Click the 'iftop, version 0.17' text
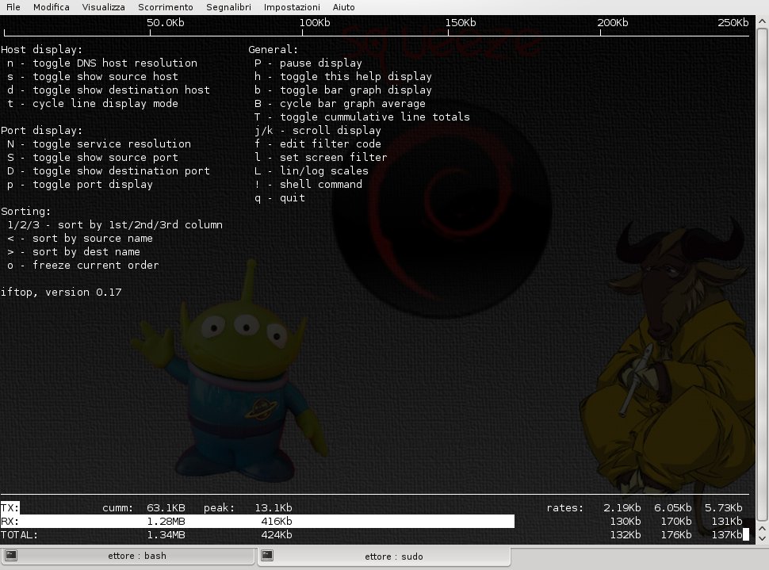The image size is (769, 570). pyautogui.click(x=61, y=293)
